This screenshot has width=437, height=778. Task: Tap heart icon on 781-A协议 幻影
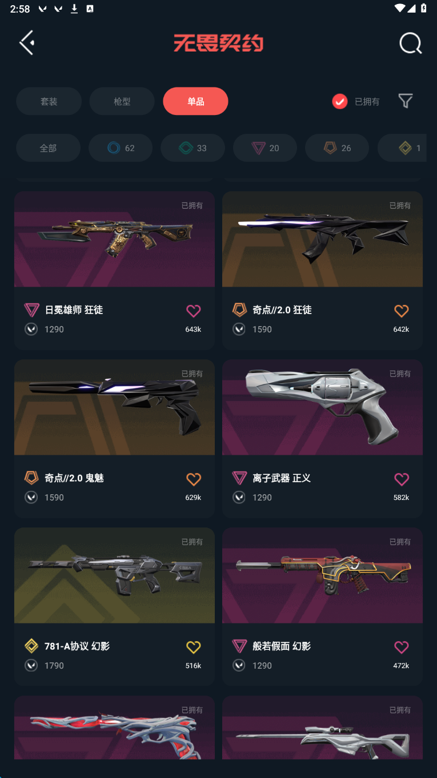pyautogui.click(x=194, y=647)
